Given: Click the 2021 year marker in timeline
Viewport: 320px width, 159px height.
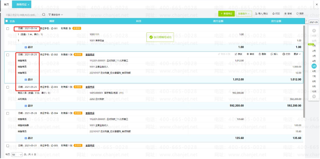Looking at the screenshot, I should 311,44.
